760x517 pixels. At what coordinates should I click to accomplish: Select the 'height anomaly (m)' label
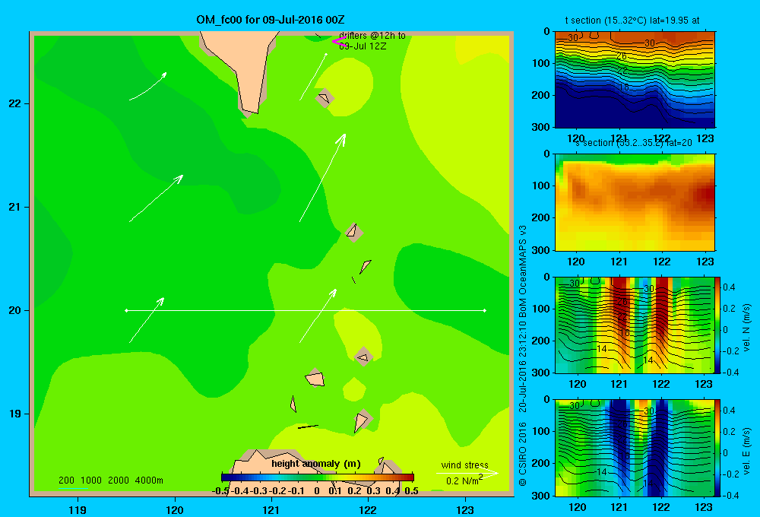tap(316, 464)
